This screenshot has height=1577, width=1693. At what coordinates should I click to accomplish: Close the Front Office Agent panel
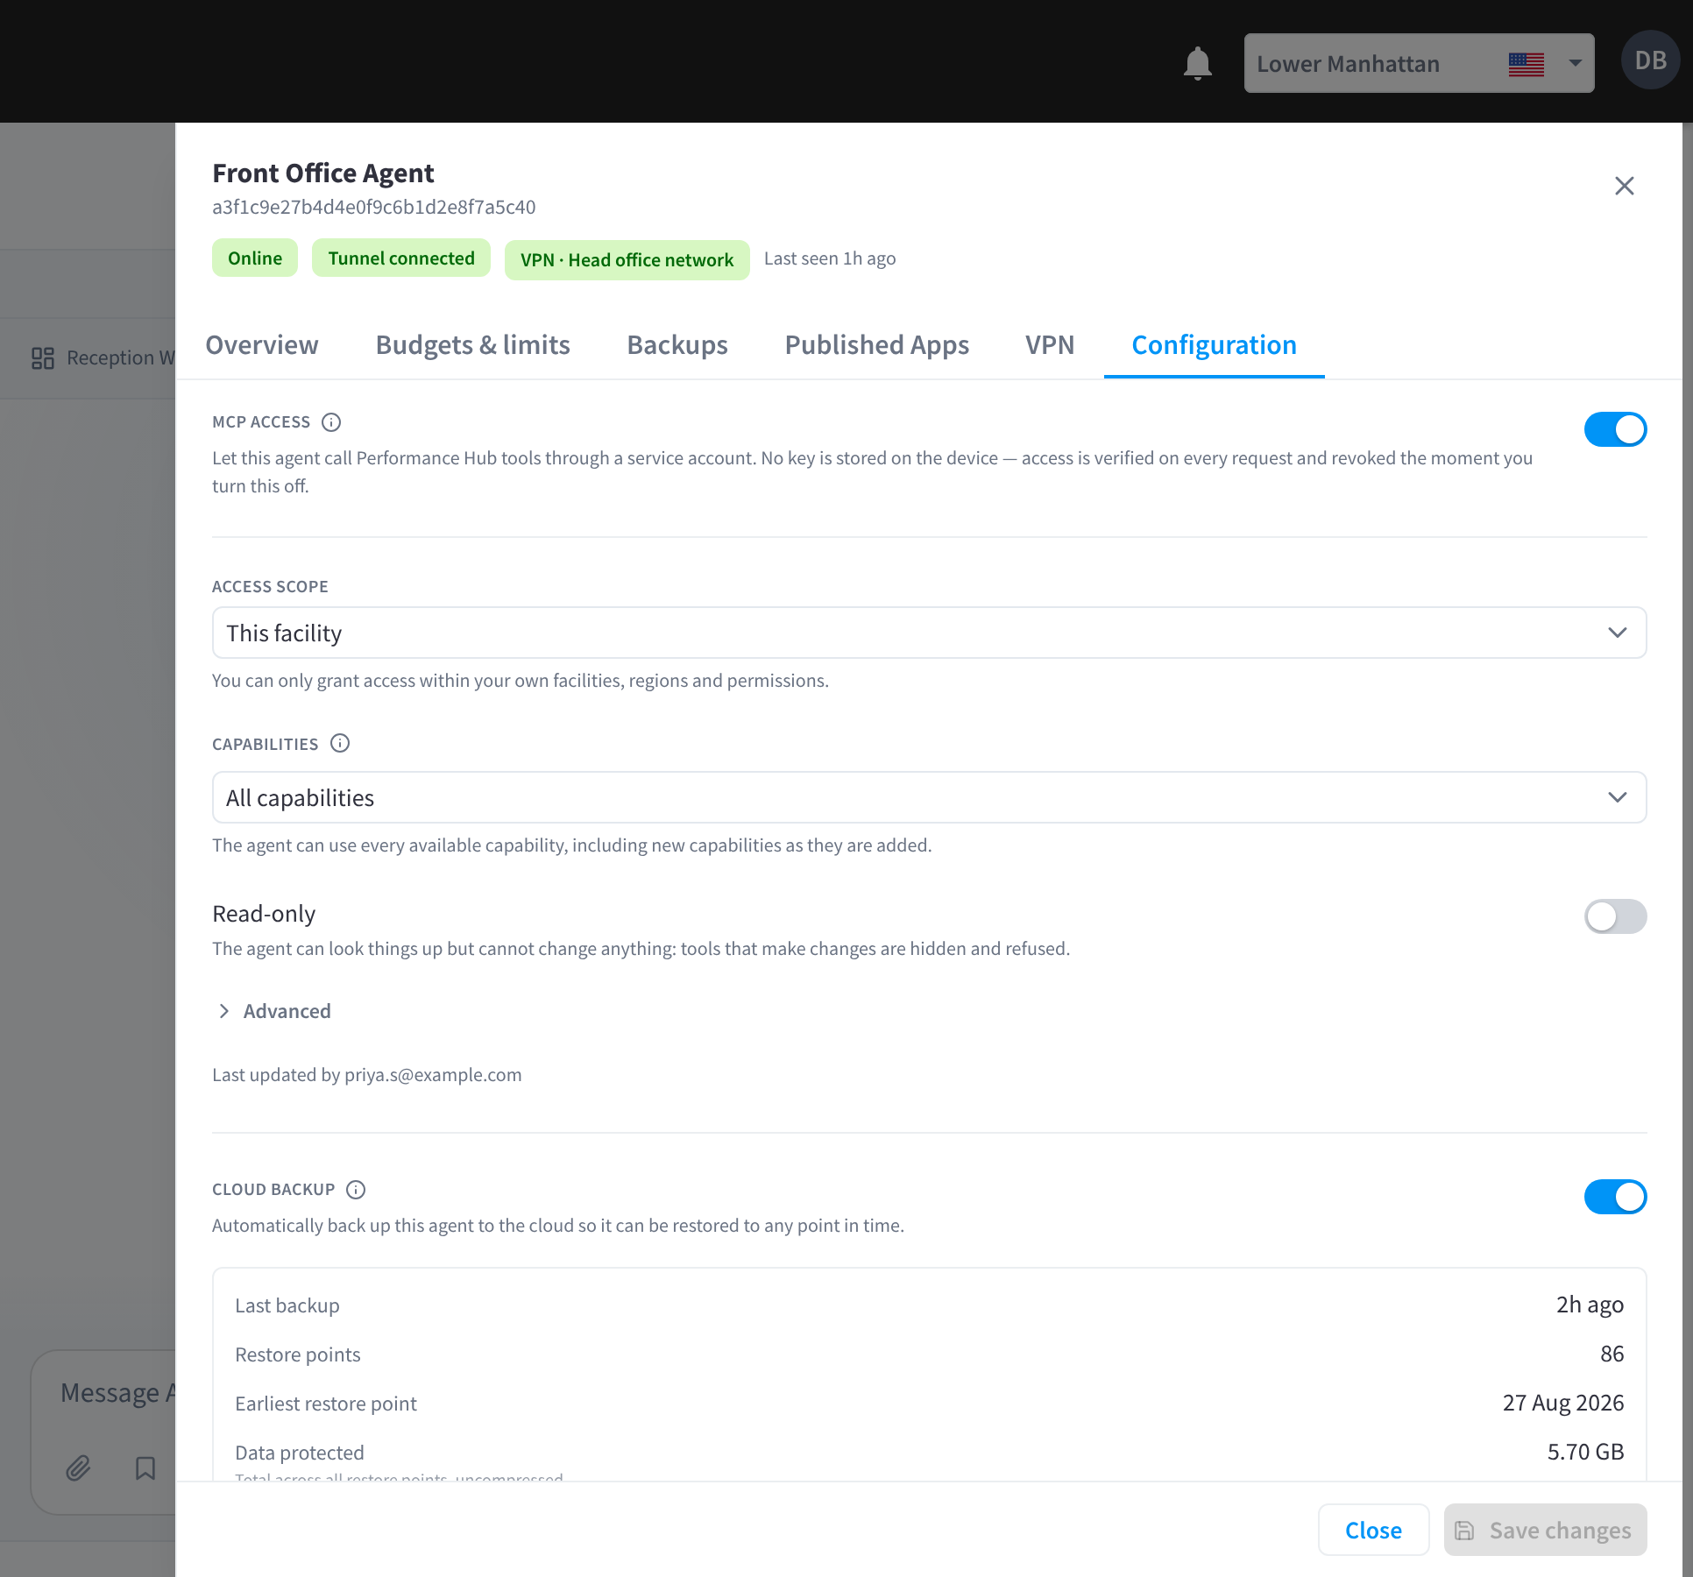(1624, 186)
